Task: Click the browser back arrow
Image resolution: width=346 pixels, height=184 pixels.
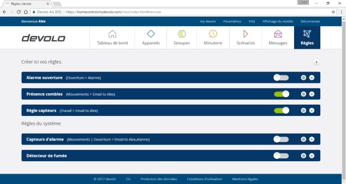Action: tap(4, 12)
